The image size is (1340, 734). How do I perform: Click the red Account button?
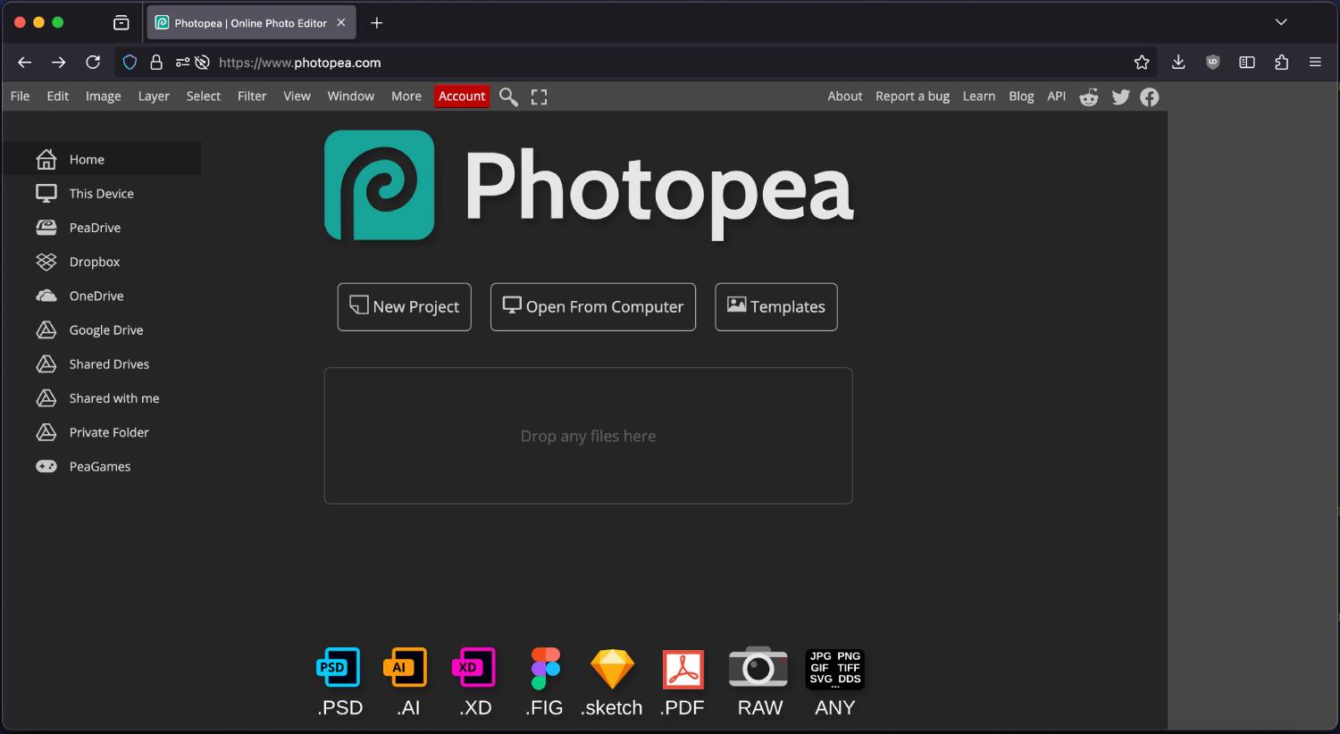[462, 96]
